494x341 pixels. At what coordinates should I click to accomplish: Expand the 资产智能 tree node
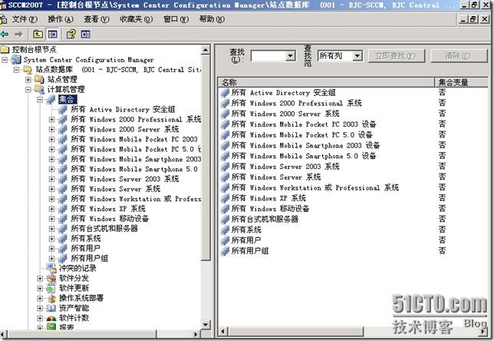[40, 308]
